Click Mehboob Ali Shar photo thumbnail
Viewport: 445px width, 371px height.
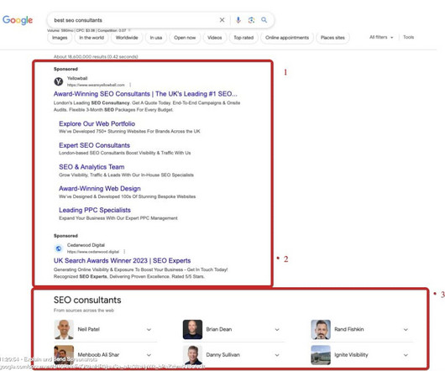click(x=64, y=355)
